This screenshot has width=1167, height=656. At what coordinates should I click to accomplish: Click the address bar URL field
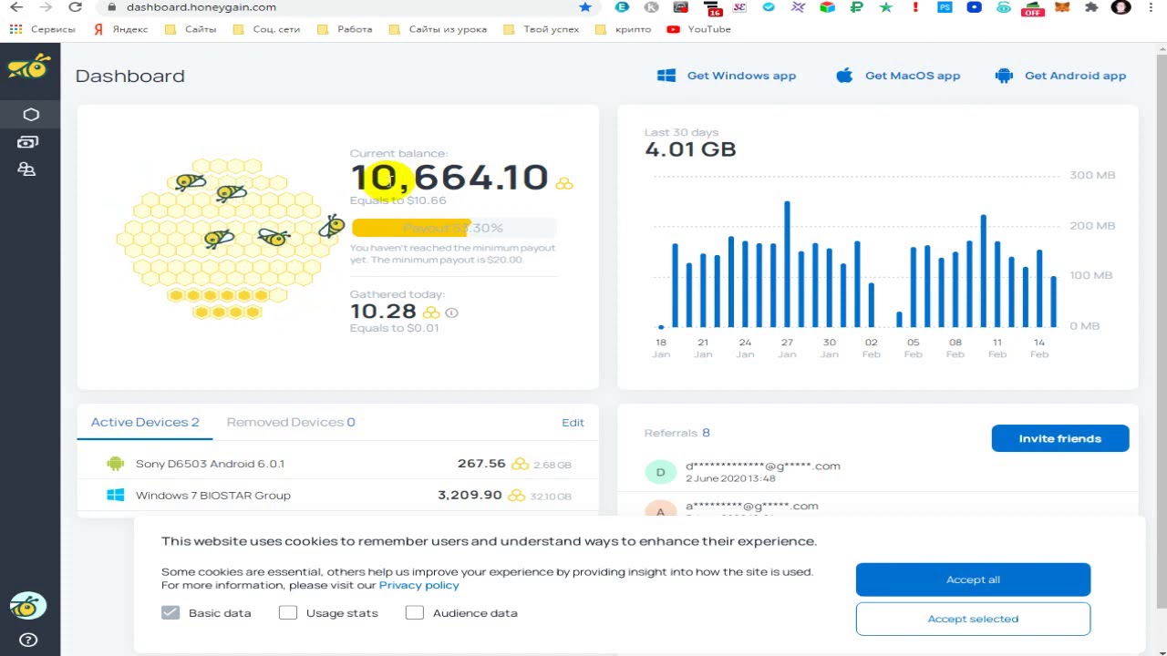(346, 7)
